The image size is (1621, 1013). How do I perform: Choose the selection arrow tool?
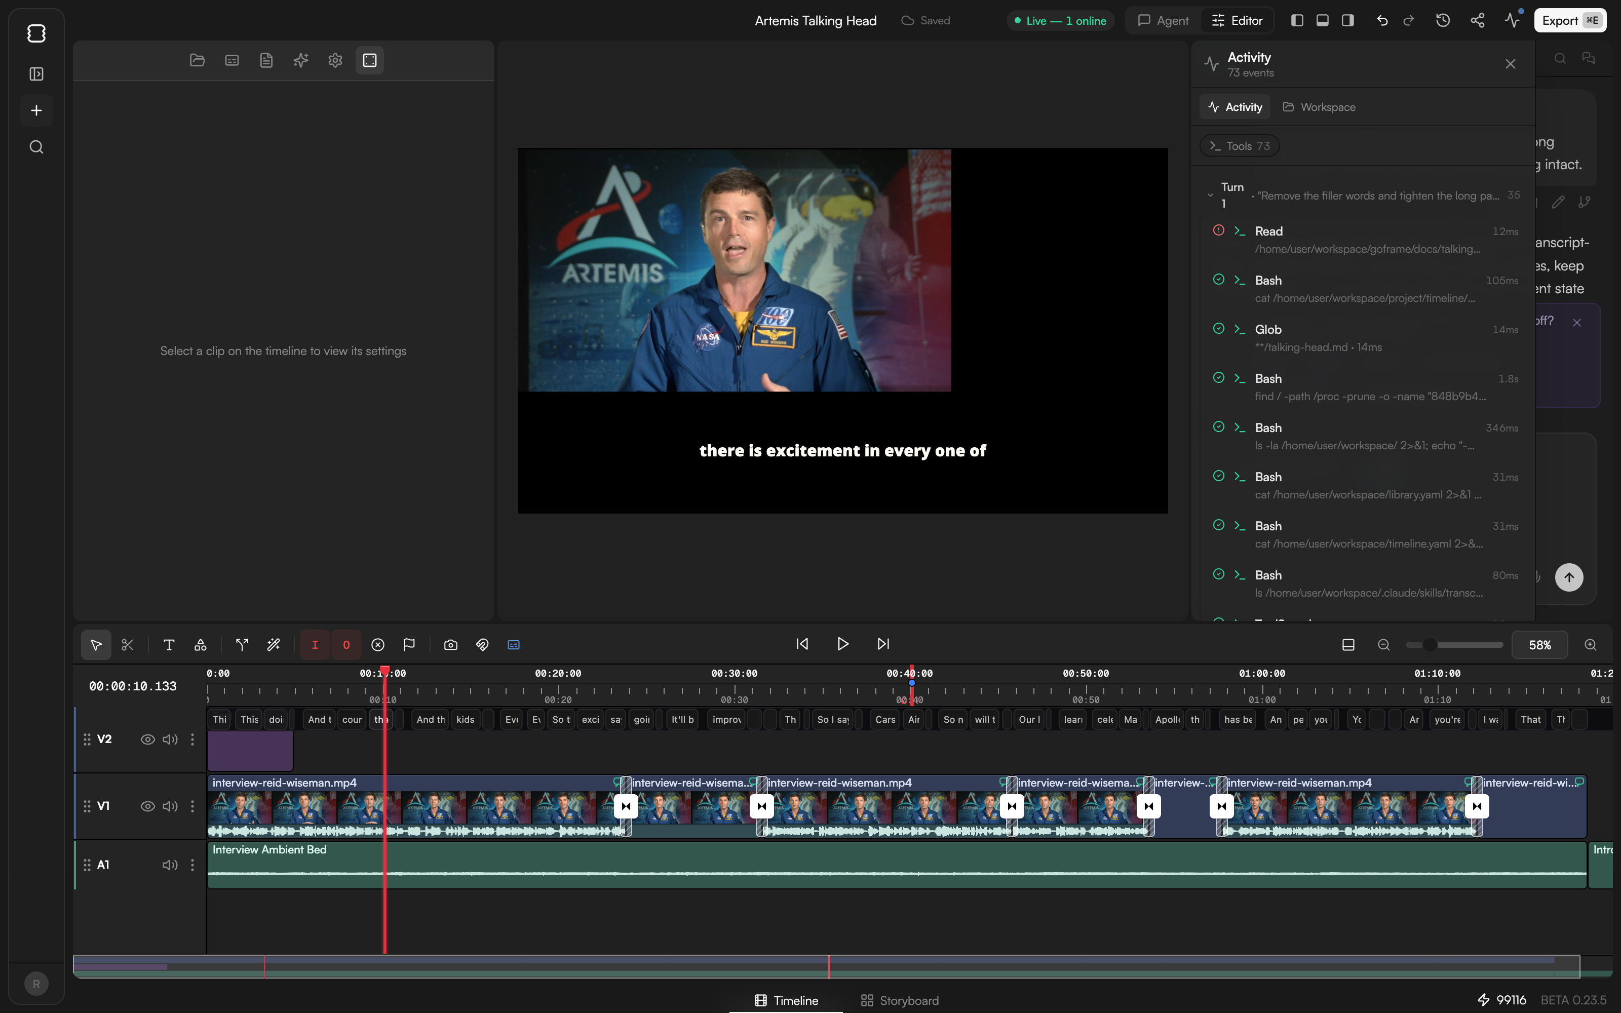(x=96, y=644)
